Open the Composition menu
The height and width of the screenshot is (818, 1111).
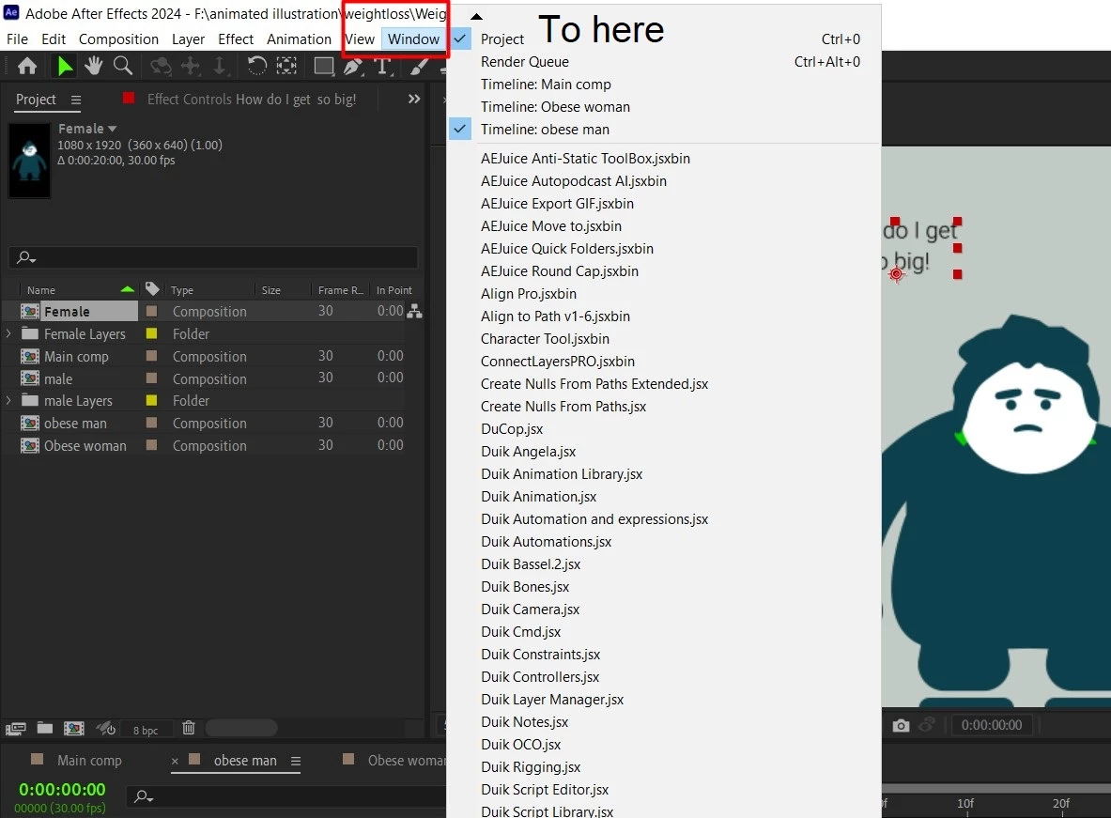pos(118,39)
